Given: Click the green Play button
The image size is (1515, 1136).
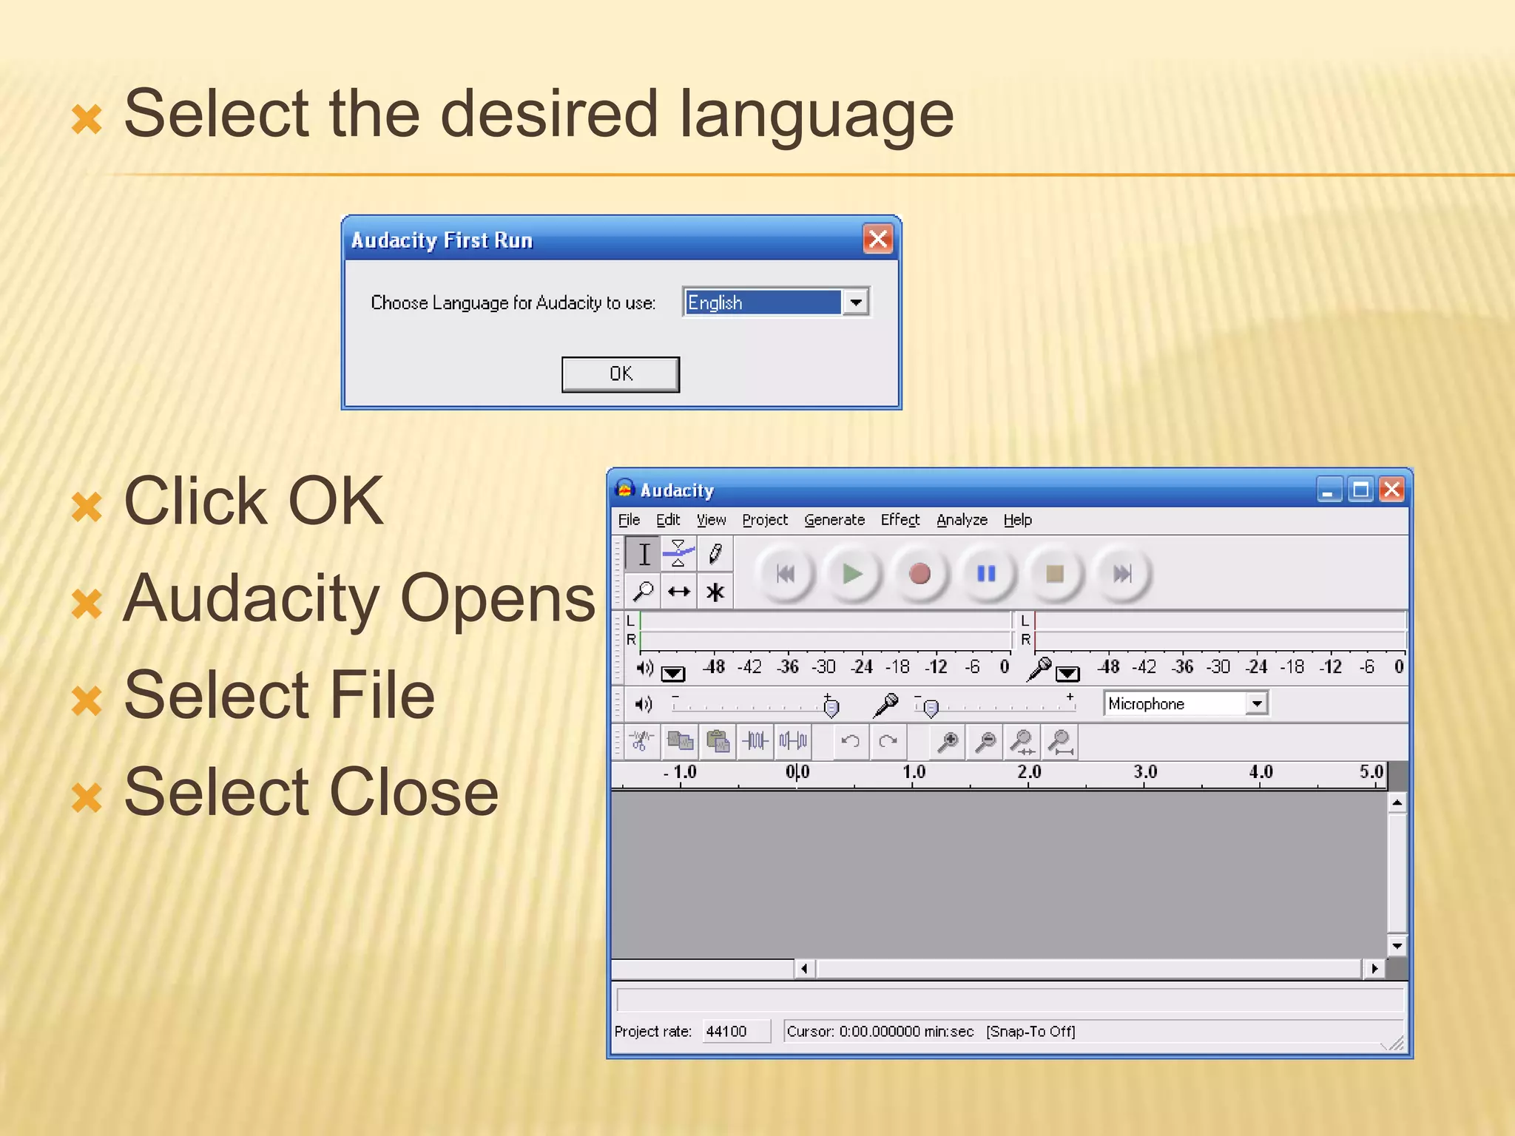Looking at the screenshot, I should coord(851,573).
